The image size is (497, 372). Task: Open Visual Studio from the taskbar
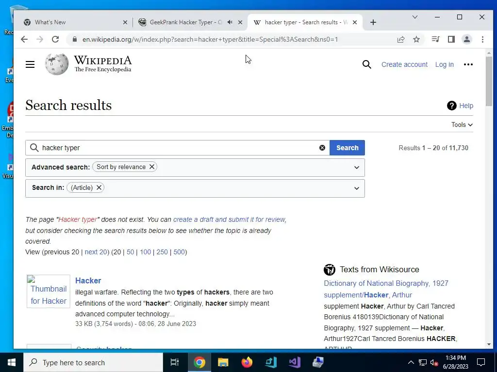(x=295, y=362)
